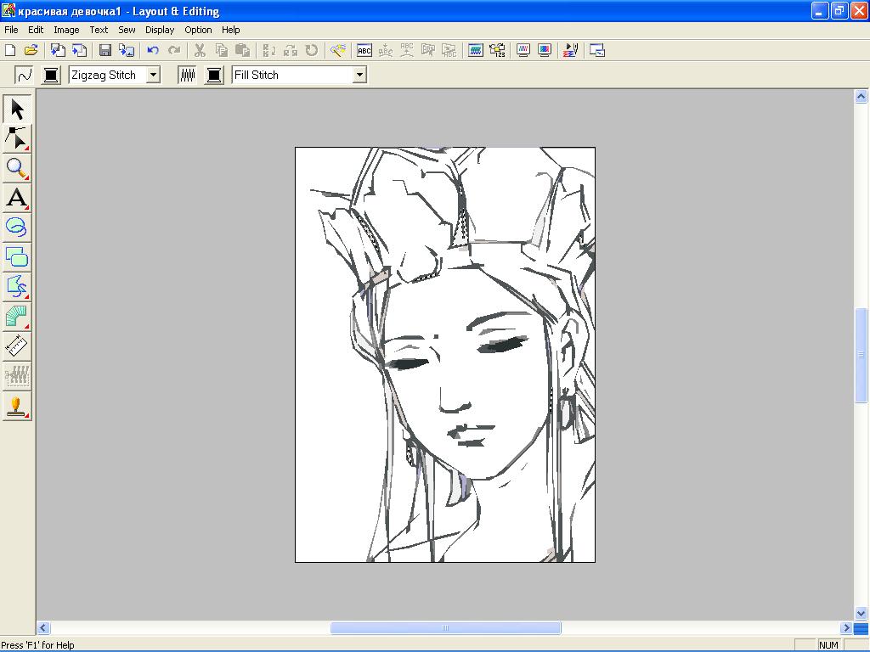Select the Edit Point tool
This screenshot has height=652, width=870.
coord(17,138)
